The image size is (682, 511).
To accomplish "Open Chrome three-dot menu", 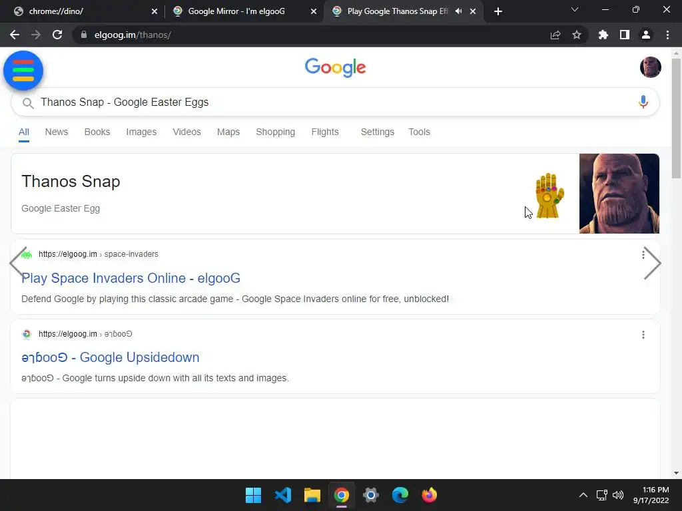I will click(667, 35).
